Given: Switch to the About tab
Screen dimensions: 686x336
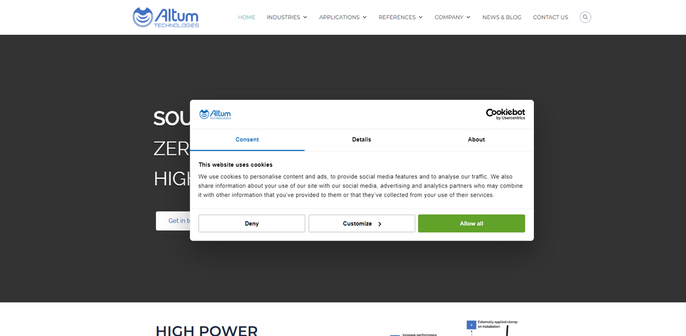Looking at the screenshot, I should [476, 139].
